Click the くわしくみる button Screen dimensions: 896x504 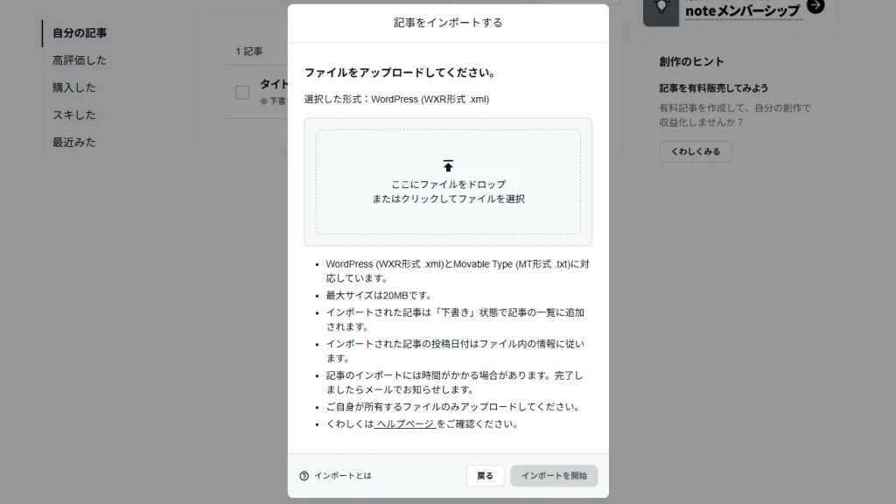point(695,151)
